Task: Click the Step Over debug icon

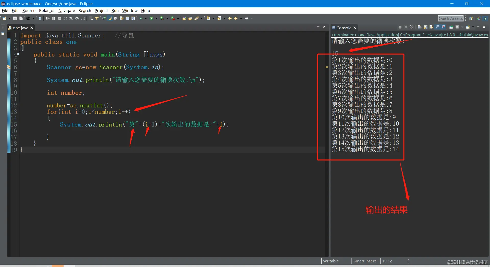Action: 77,18
